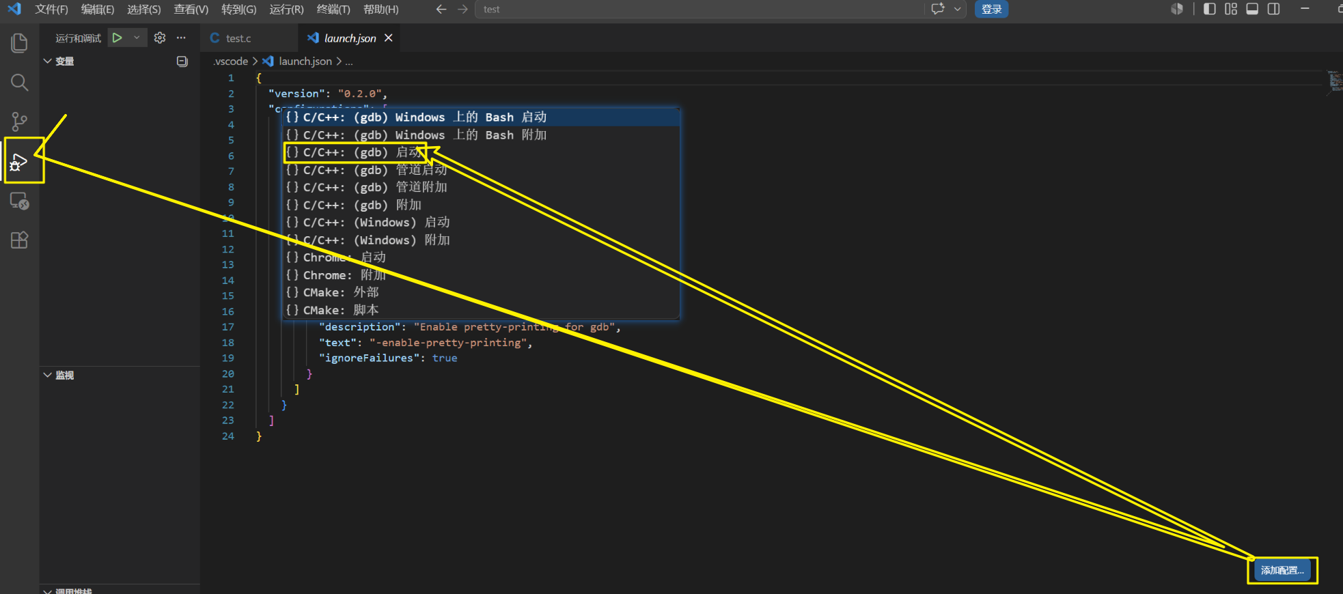
Task: Click "-enable-pretty-printing" text on line 18
Action: coord(448,343)
